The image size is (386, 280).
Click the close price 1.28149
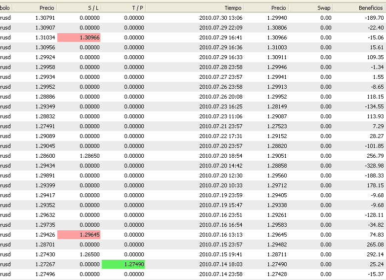tap(277, 106)
